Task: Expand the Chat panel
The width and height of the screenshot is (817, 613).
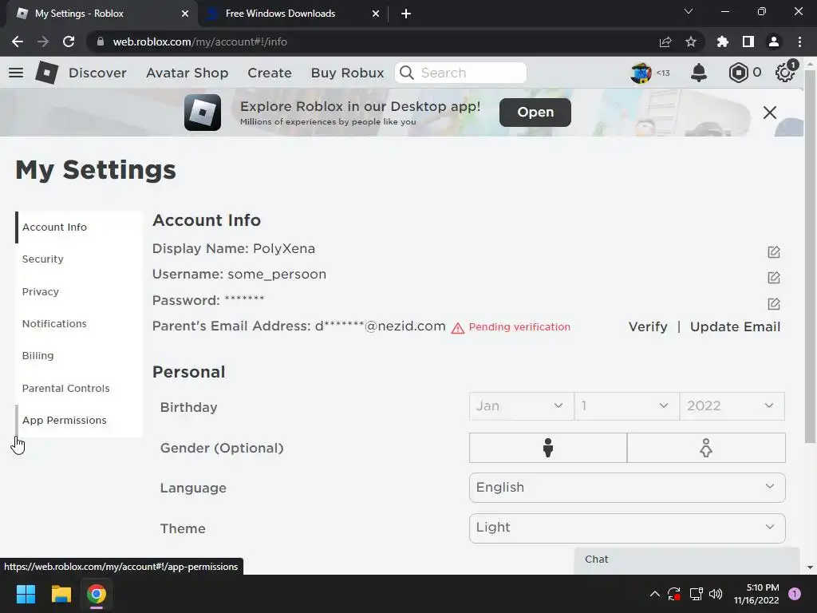Action: [x=687, y=560]
